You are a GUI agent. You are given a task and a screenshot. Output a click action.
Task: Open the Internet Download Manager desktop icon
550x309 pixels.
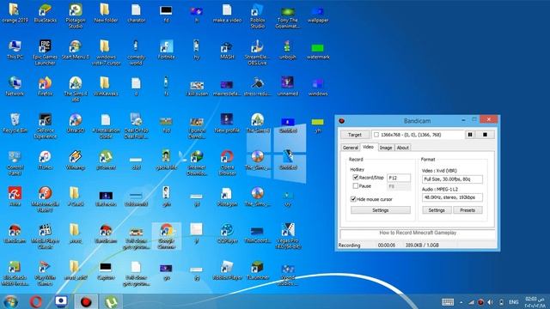click(197, 163)
